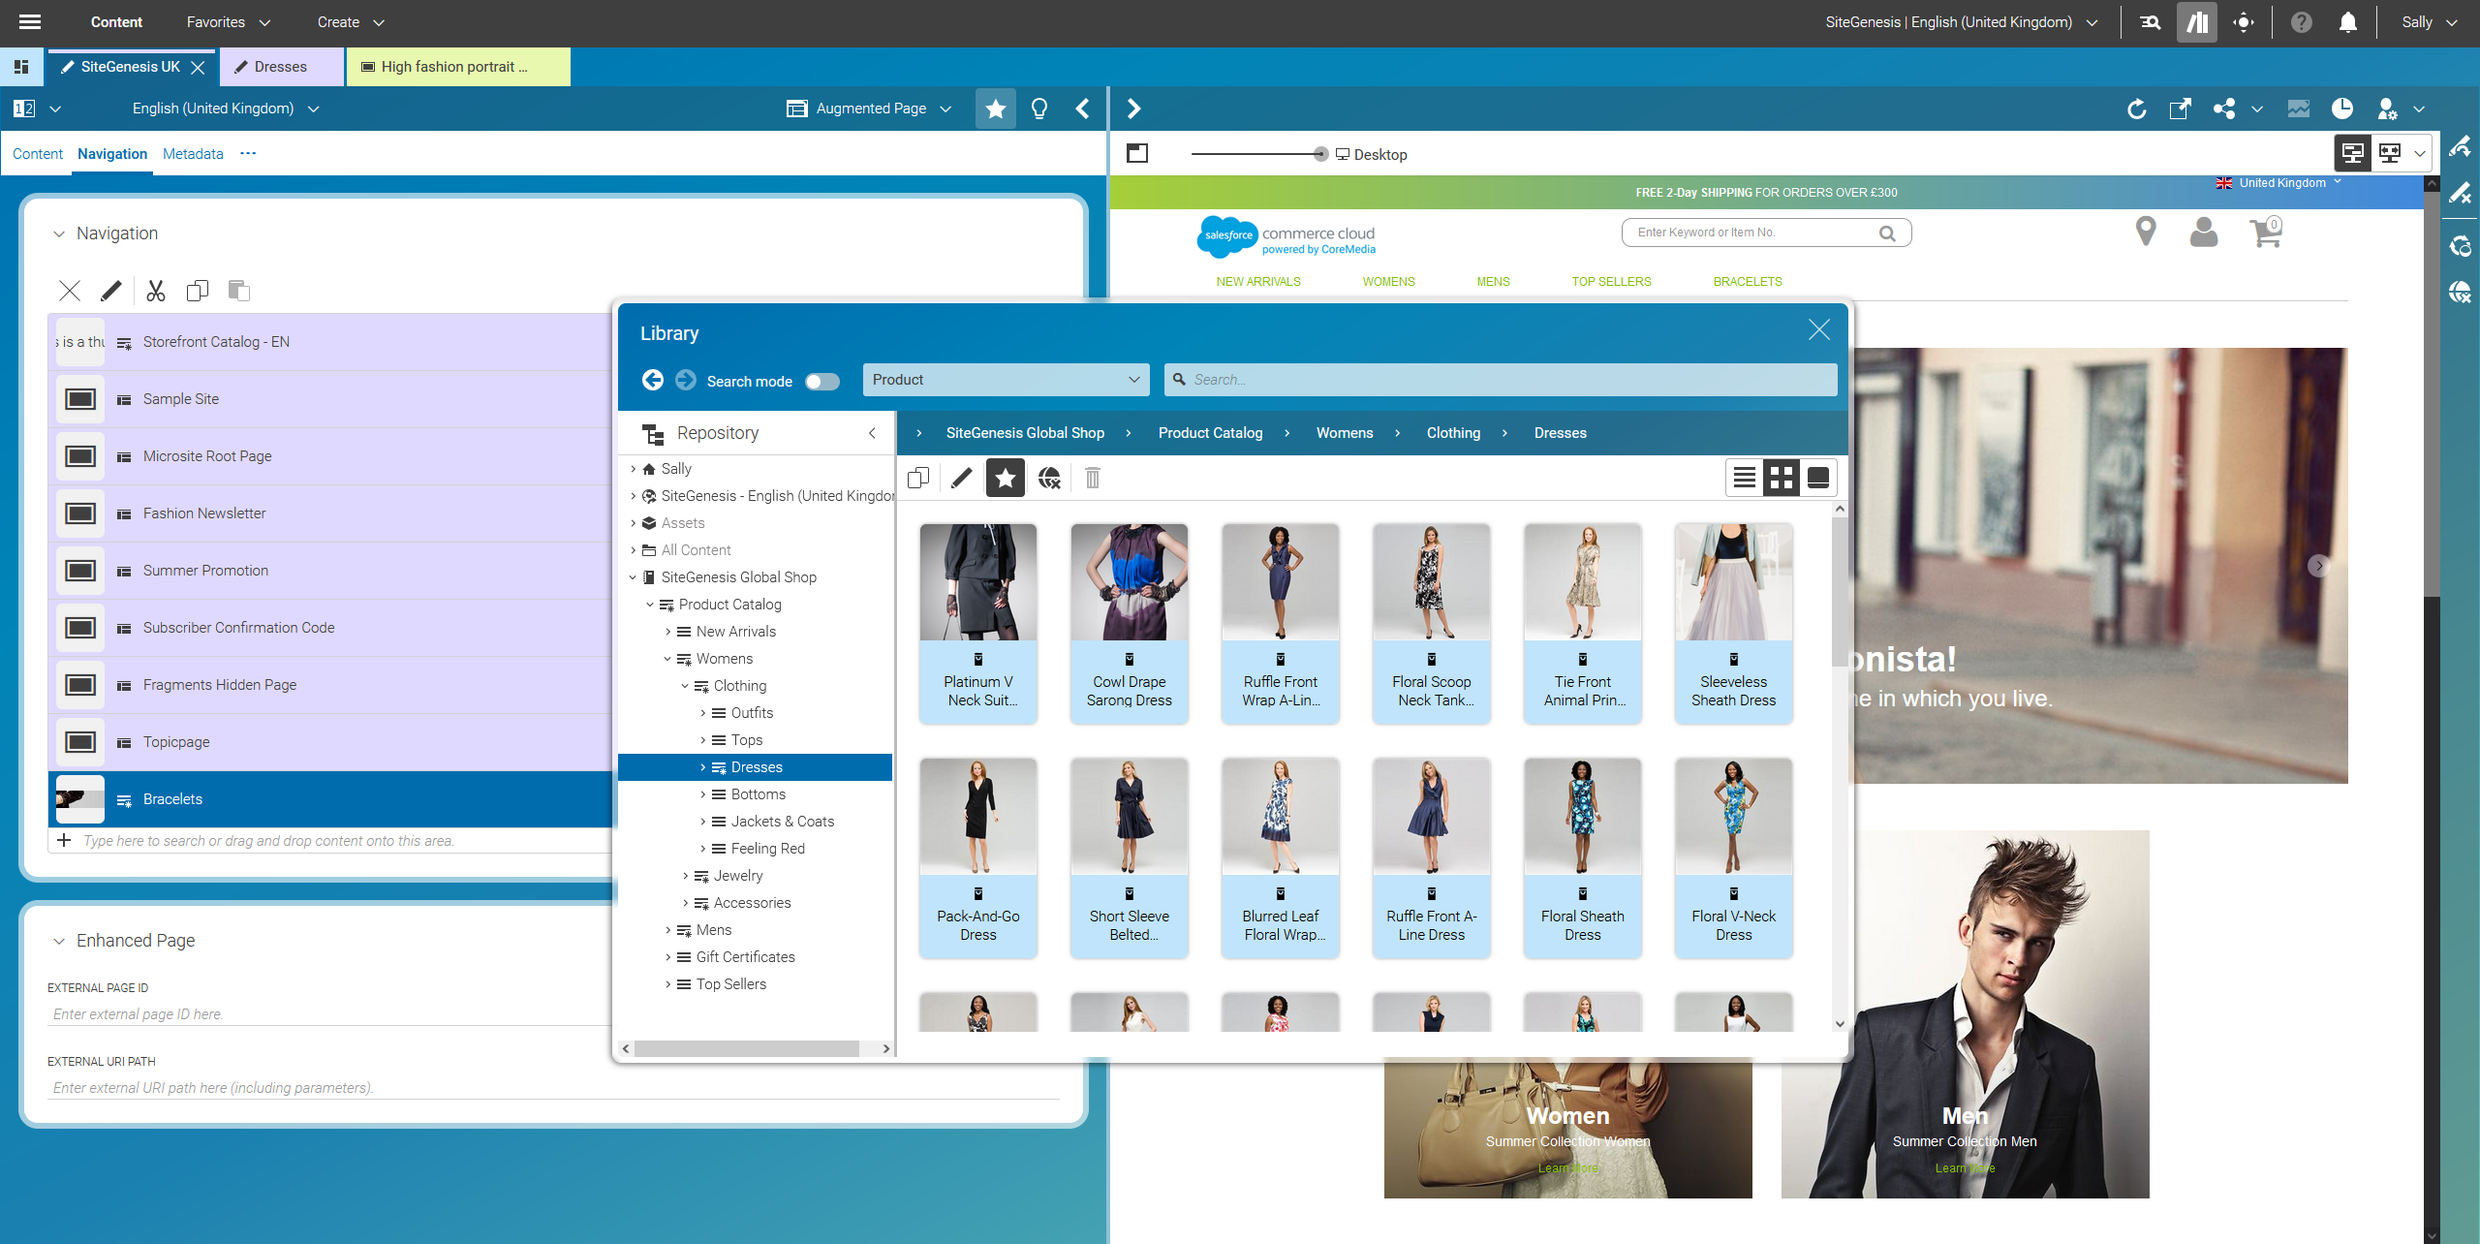Select the Dresses tab in the top bar
This screenshot has width=2480, height=1244.
tap(280, 67)
